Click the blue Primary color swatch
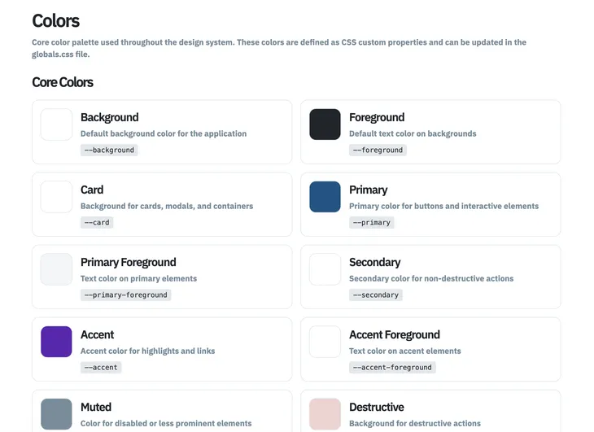594x432 pixels. pos(325,197)
